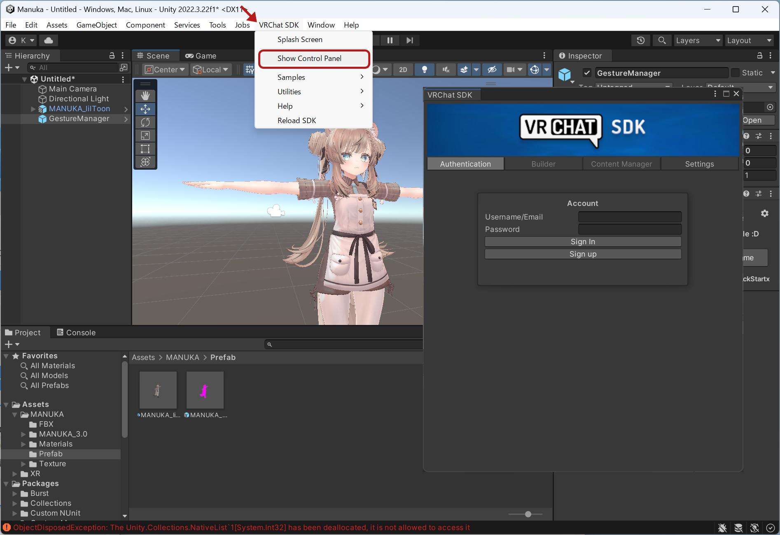Expand the Burst package folder
The image size is (780, 535).
(15, 493)
